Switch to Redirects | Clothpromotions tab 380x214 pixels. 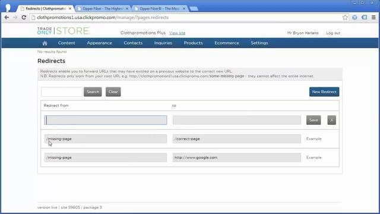pos(45,8)
